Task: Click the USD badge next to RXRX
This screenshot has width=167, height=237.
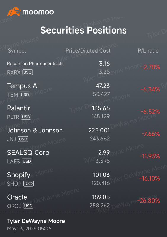Action: coord(28,72)
